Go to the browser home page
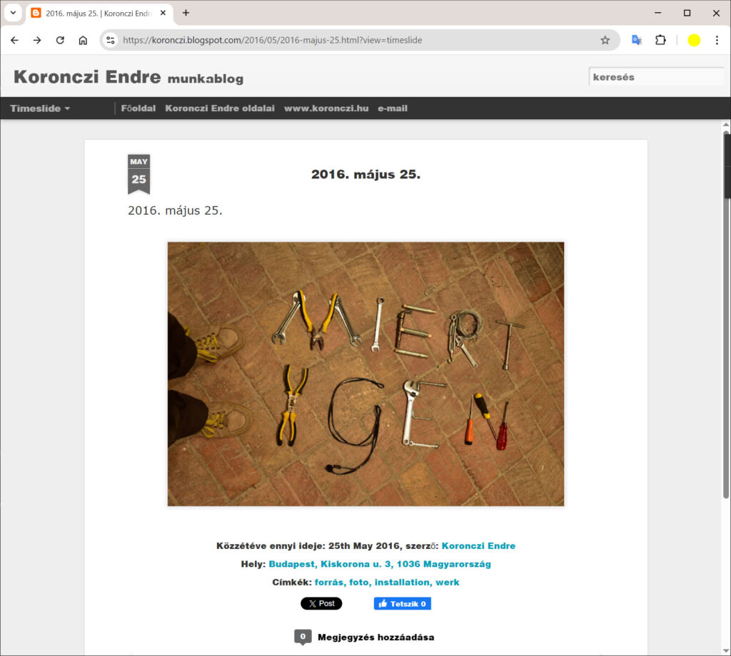The height and width of the screenshot is (656, 731). [x=83, y=41]
